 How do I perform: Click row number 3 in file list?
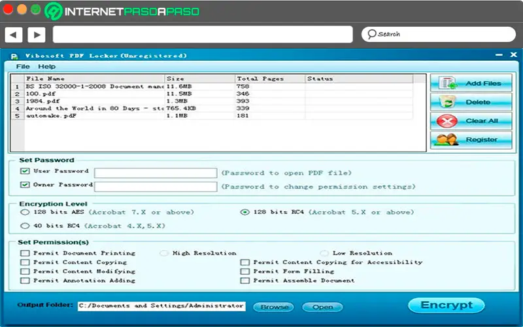coord(18,101)
